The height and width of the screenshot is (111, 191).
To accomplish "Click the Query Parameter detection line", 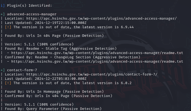I will click(53, 109).
